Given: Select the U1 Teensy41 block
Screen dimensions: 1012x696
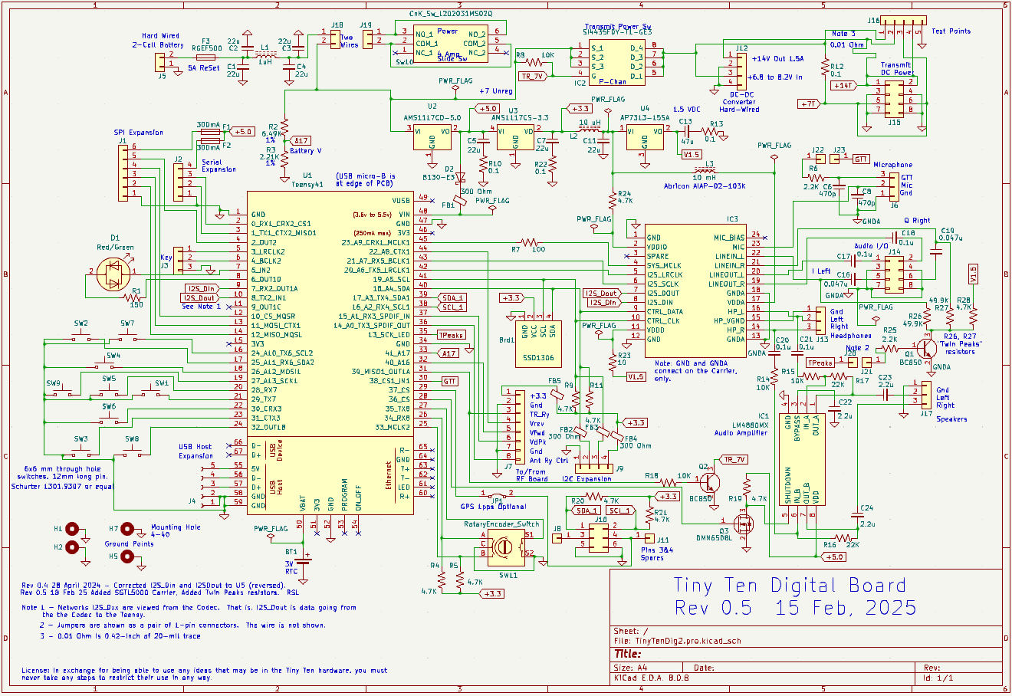Looking at the screenshot, I should tap(331, 354).
